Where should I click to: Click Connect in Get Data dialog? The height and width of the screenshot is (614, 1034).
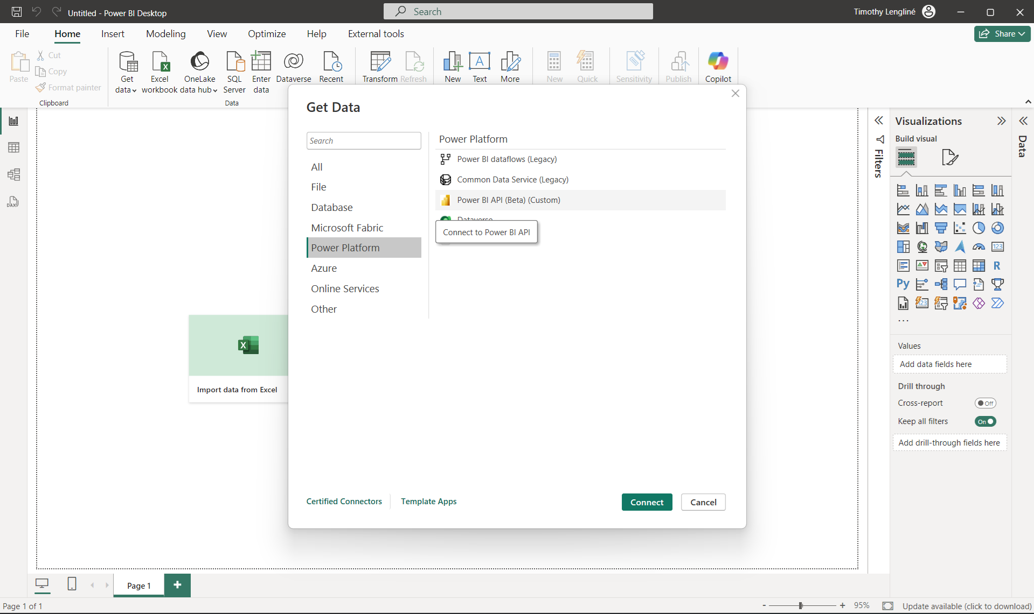[647, 502]
